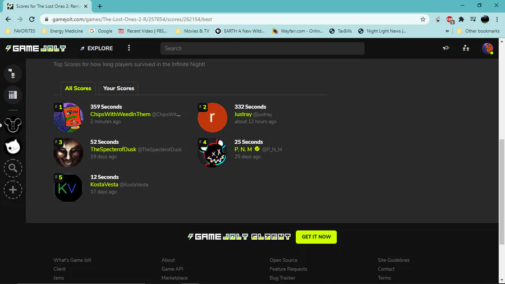Open the KostaVesta profile link
Screen dimensions: 505x284
[104, 185]
